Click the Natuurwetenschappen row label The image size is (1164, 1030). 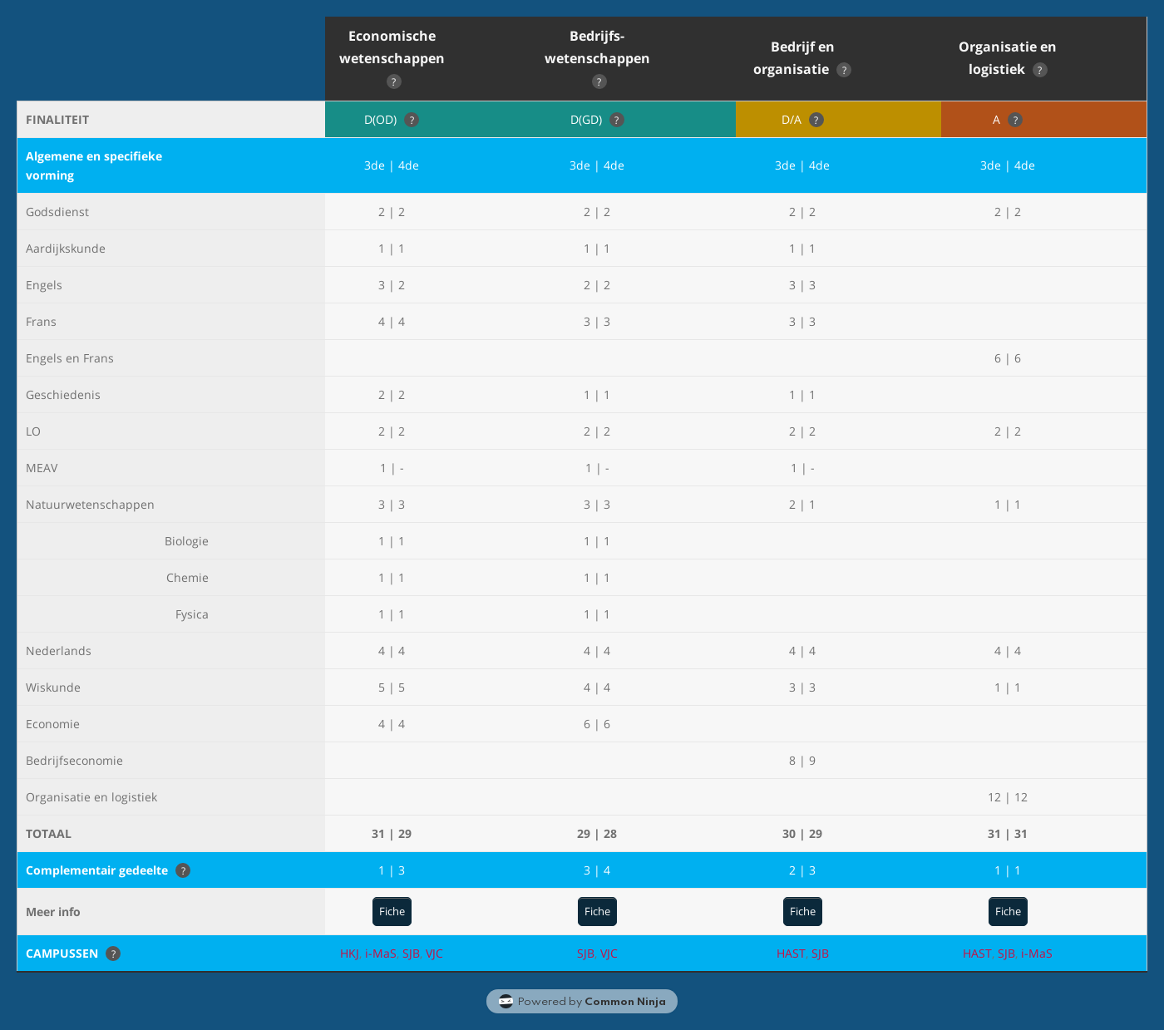pyautogui.click(x=90, y=505)
